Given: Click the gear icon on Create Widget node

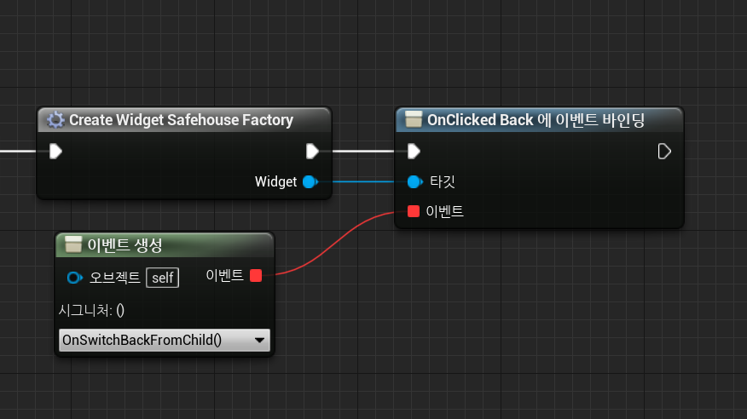Looking at the screenshot, I should 55,120.
